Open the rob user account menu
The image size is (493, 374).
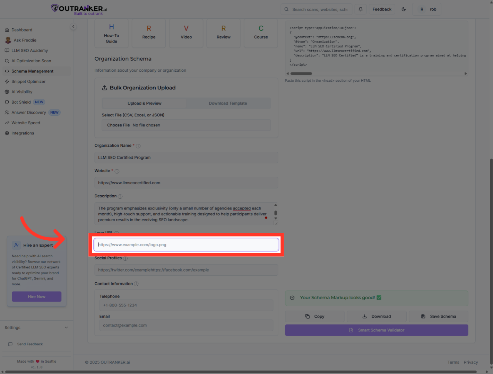427,9
